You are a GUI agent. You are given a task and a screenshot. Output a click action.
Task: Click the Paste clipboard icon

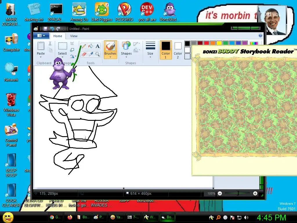(x=41, y=46)
